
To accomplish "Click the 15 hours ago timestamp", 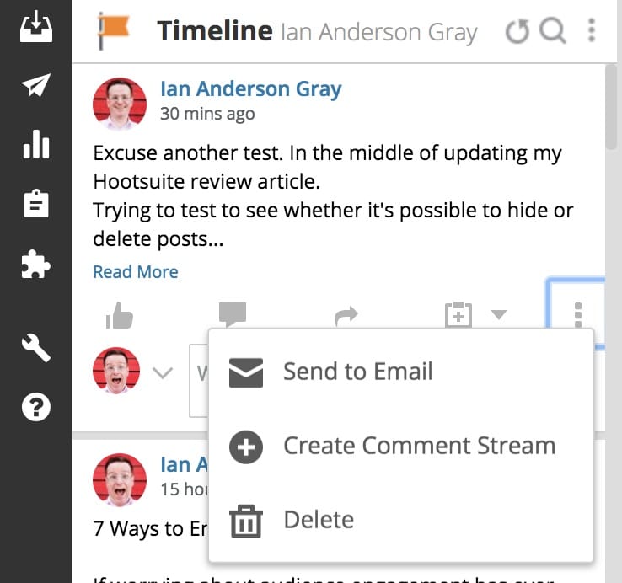I will click(x=184, y=489).
